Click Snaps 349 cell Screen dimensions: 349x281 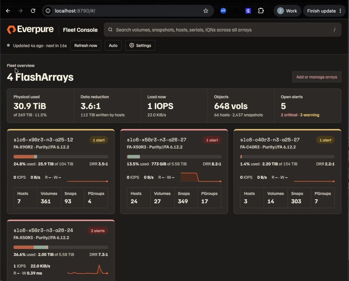186,198
